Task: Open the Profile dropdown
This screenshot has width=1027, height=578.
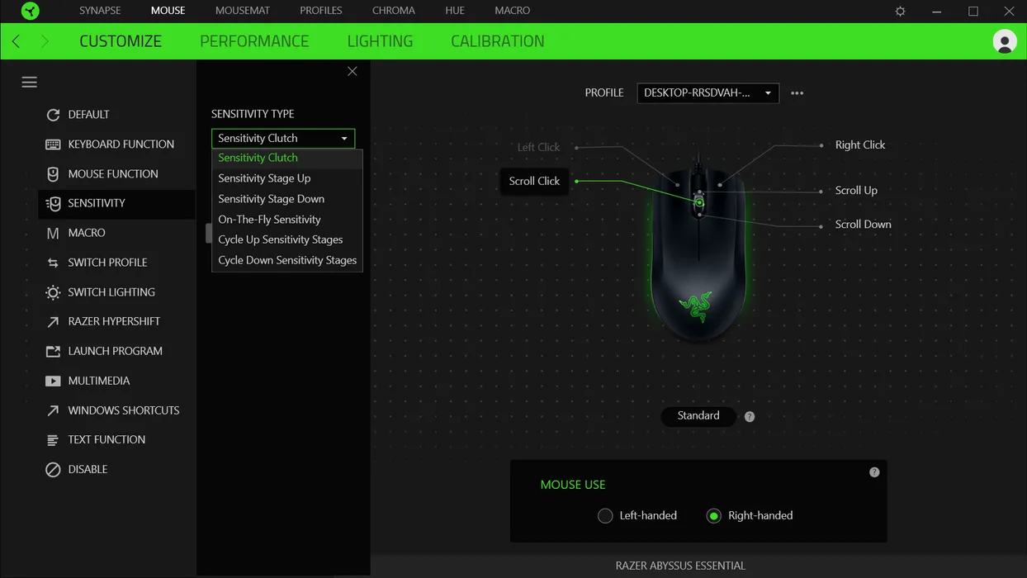Action: 708,93
